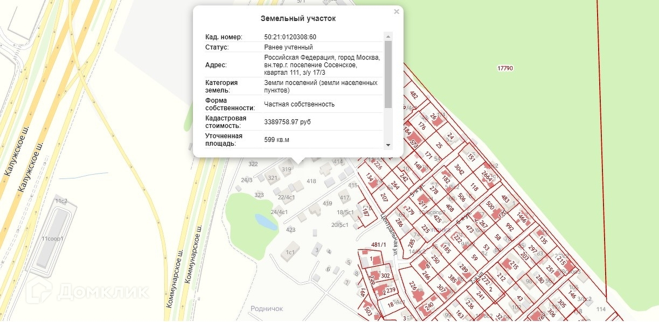Click the Домклик watermark logo
This screenshot has width=659, height=322.
pos(89,290)
